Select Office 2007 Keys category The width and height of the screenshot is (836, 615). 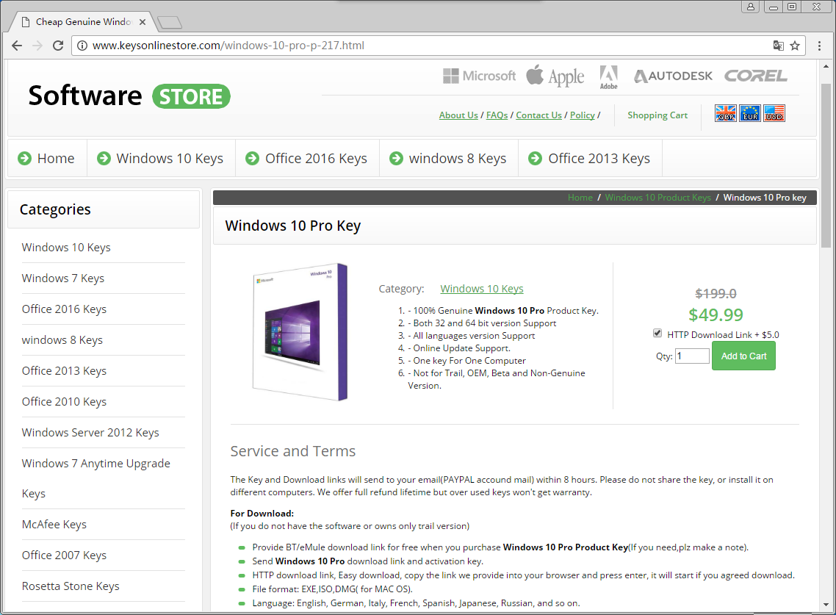click(x=64, y=555)
